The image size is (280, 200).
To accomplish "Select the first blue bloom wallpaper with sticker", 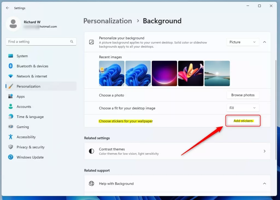I will (x=112, y=73).
